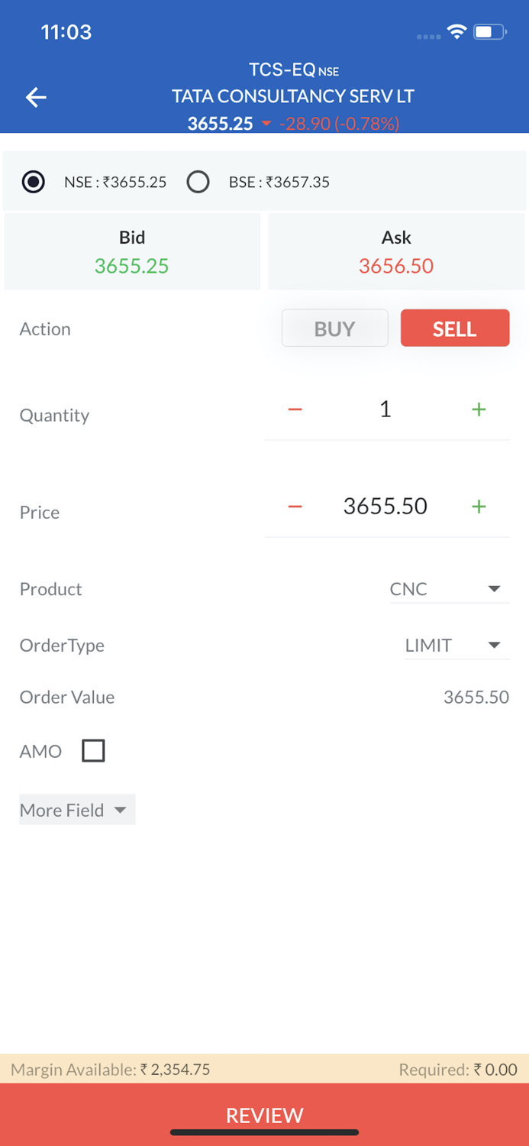Tap the Price input field showing 3655.50
Screen dimensions: 529x1146
[385, 506]
